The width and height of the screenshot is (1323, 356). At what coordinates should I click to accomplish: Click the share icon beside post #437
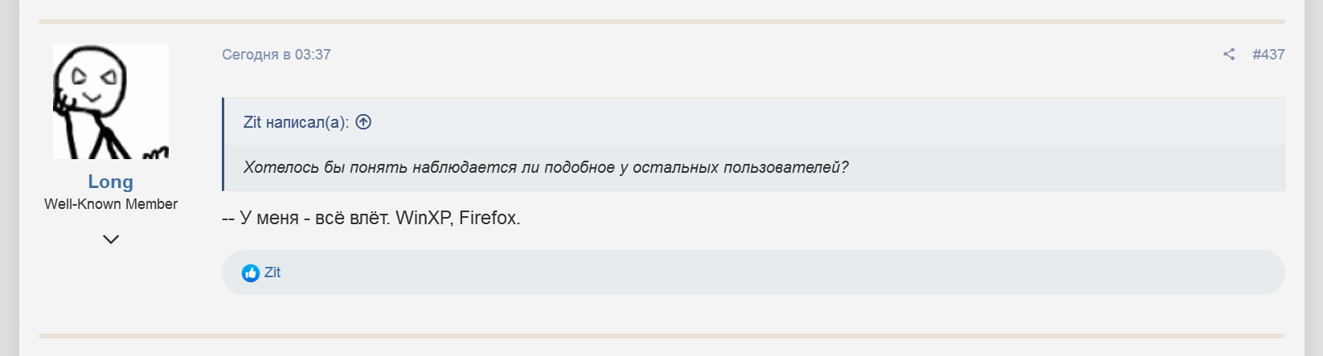point(1228,55)
